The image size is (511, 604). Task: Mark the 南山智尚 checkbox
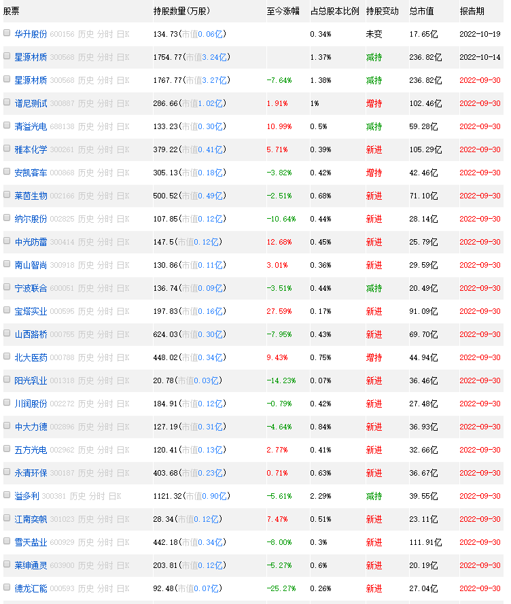7,264
